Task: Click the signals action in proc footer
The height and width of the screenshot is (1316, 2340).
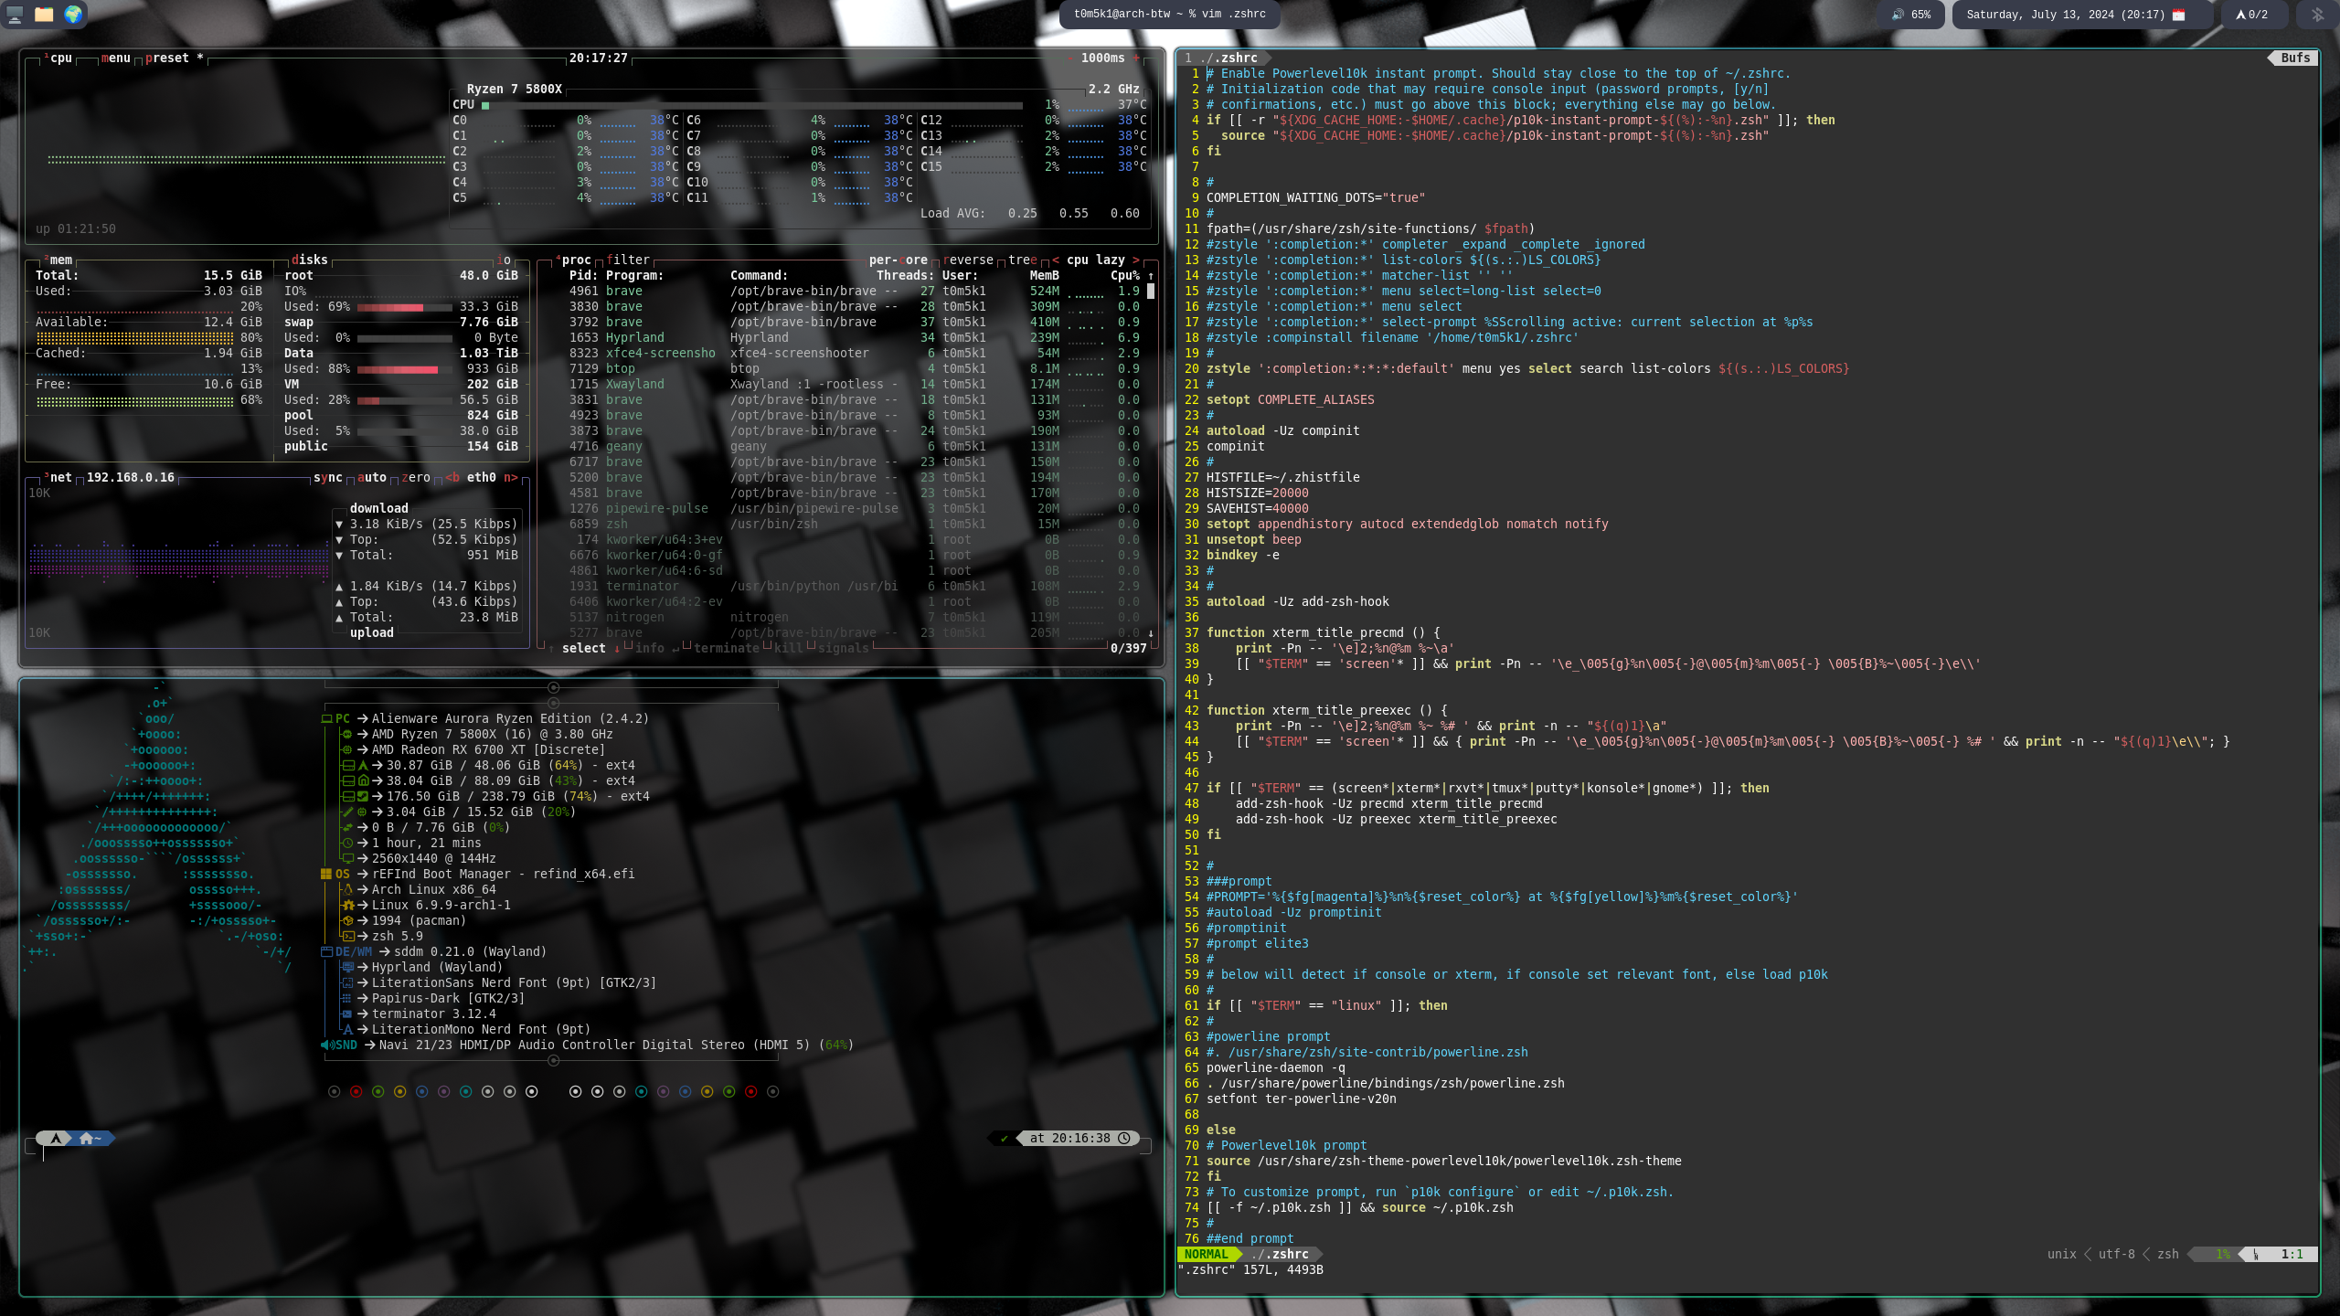Action: [x=844, y=648]
